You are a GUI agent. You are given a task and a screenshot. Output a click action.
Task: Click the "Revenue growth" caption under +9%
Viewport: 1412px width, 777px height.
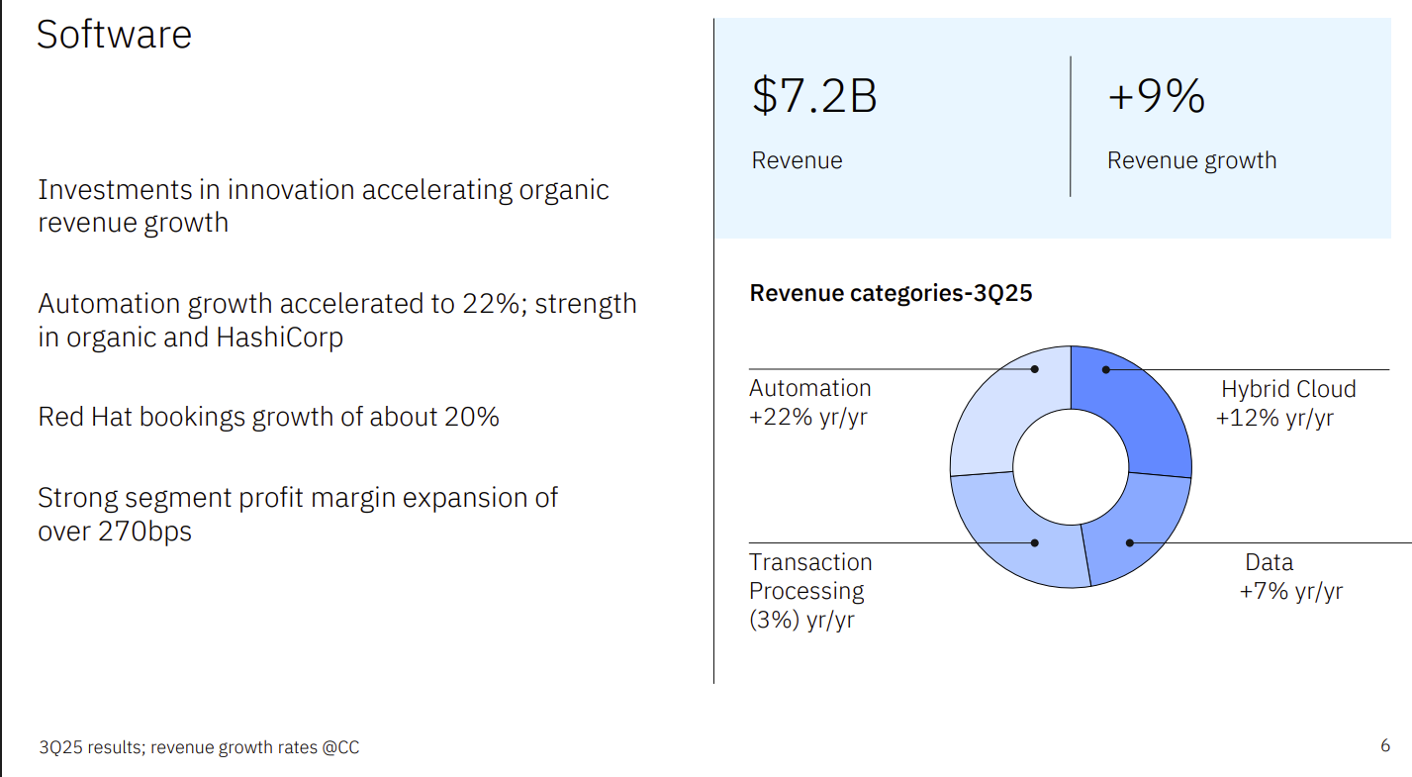click(1191, 160)
